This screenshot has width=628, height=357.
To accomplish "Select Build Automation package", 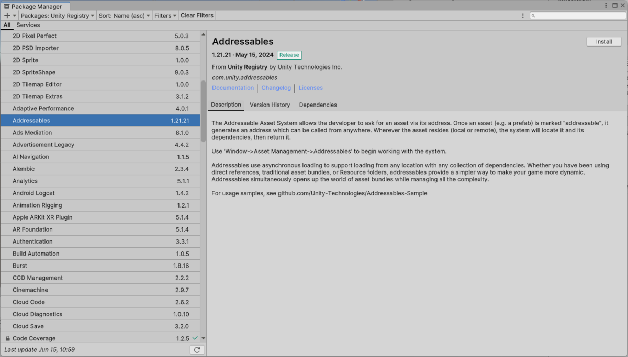I will point(100,254).
